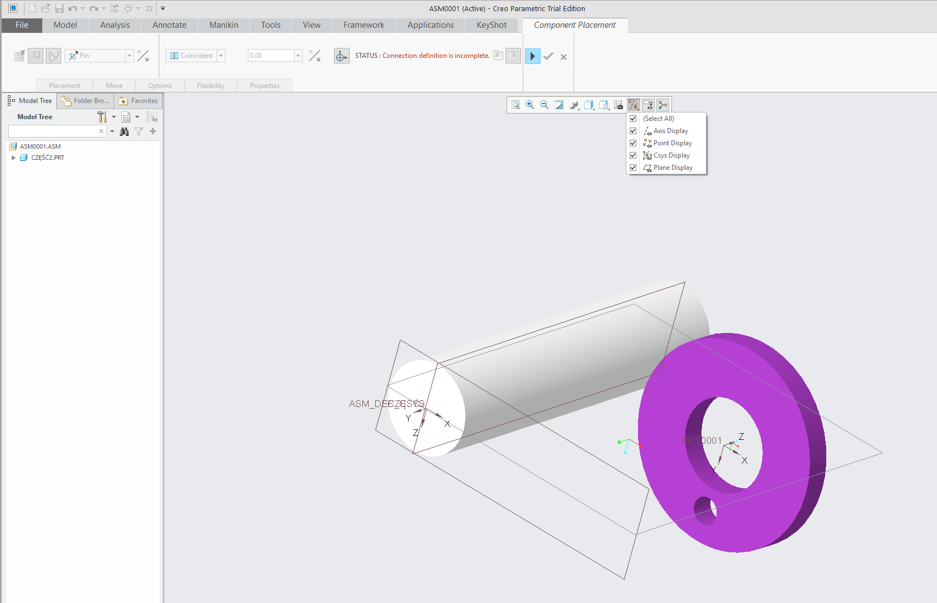
Task: Open the Display Style cube icon
Action: pos(588,105)
